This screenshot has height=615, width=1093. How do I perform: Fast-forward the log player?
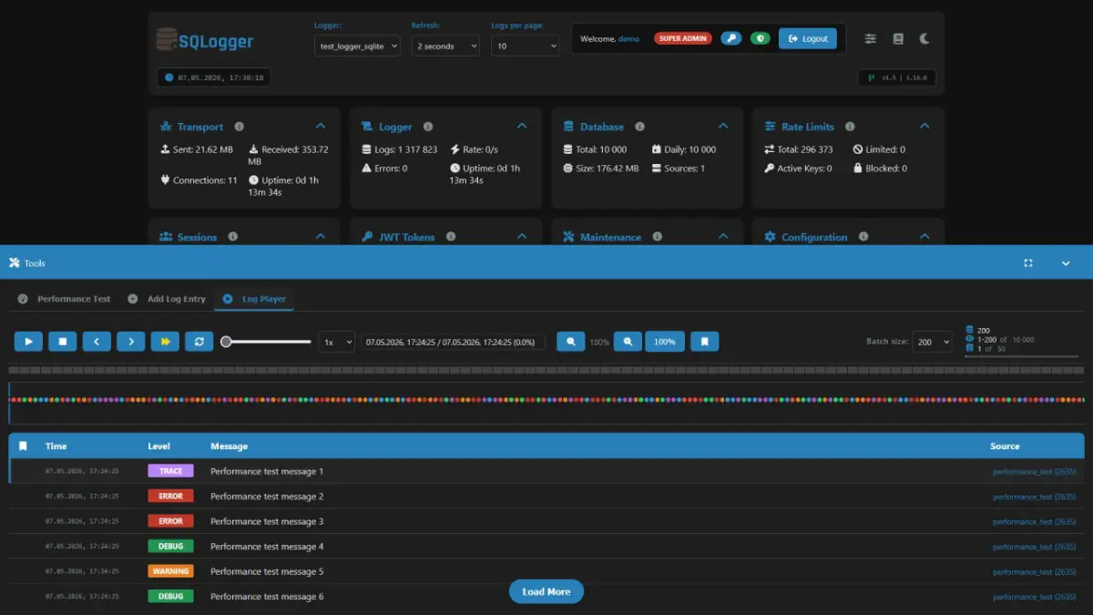coord(165,342)
